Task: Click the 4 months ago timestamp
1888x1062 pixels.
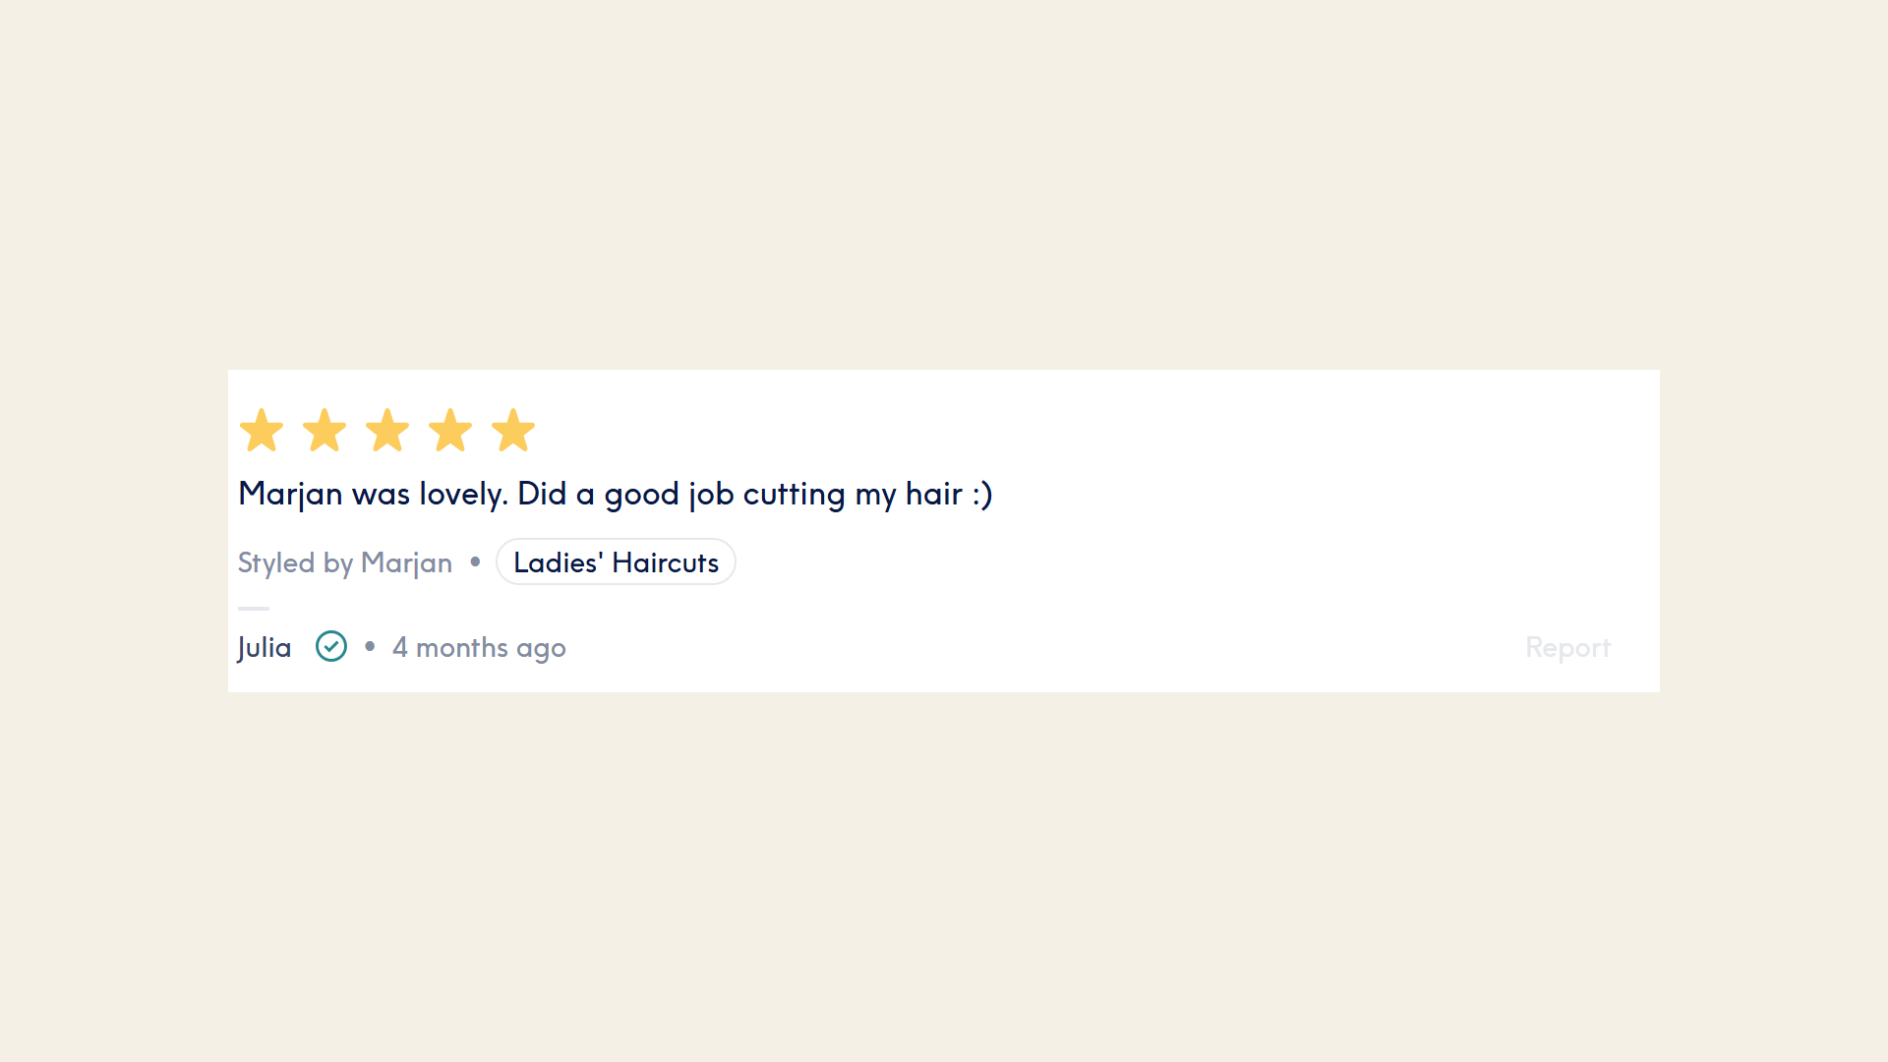Action: pyautogui.click(x=479, y=648)
